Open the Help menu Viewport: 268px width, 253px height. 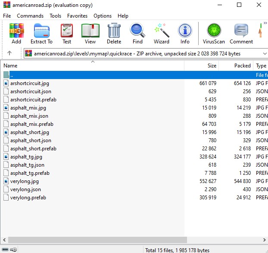123,16
